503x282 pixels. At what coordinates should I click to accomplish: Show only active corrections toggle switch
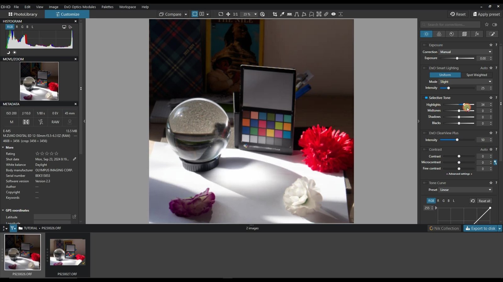click(x=495, y=24)
